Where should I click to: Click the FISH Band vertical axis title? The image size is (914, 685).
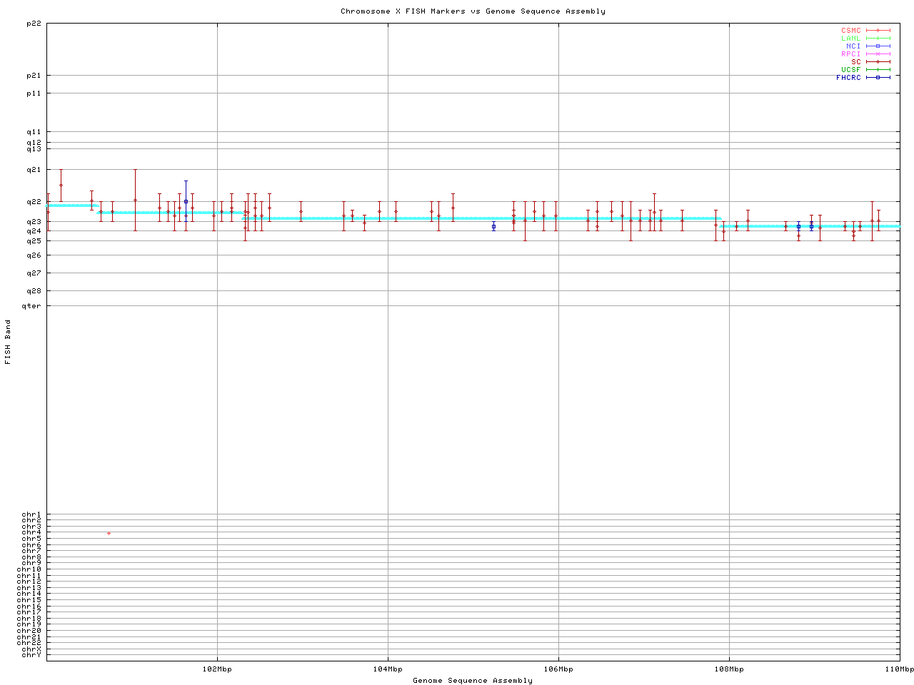(8, 342)
